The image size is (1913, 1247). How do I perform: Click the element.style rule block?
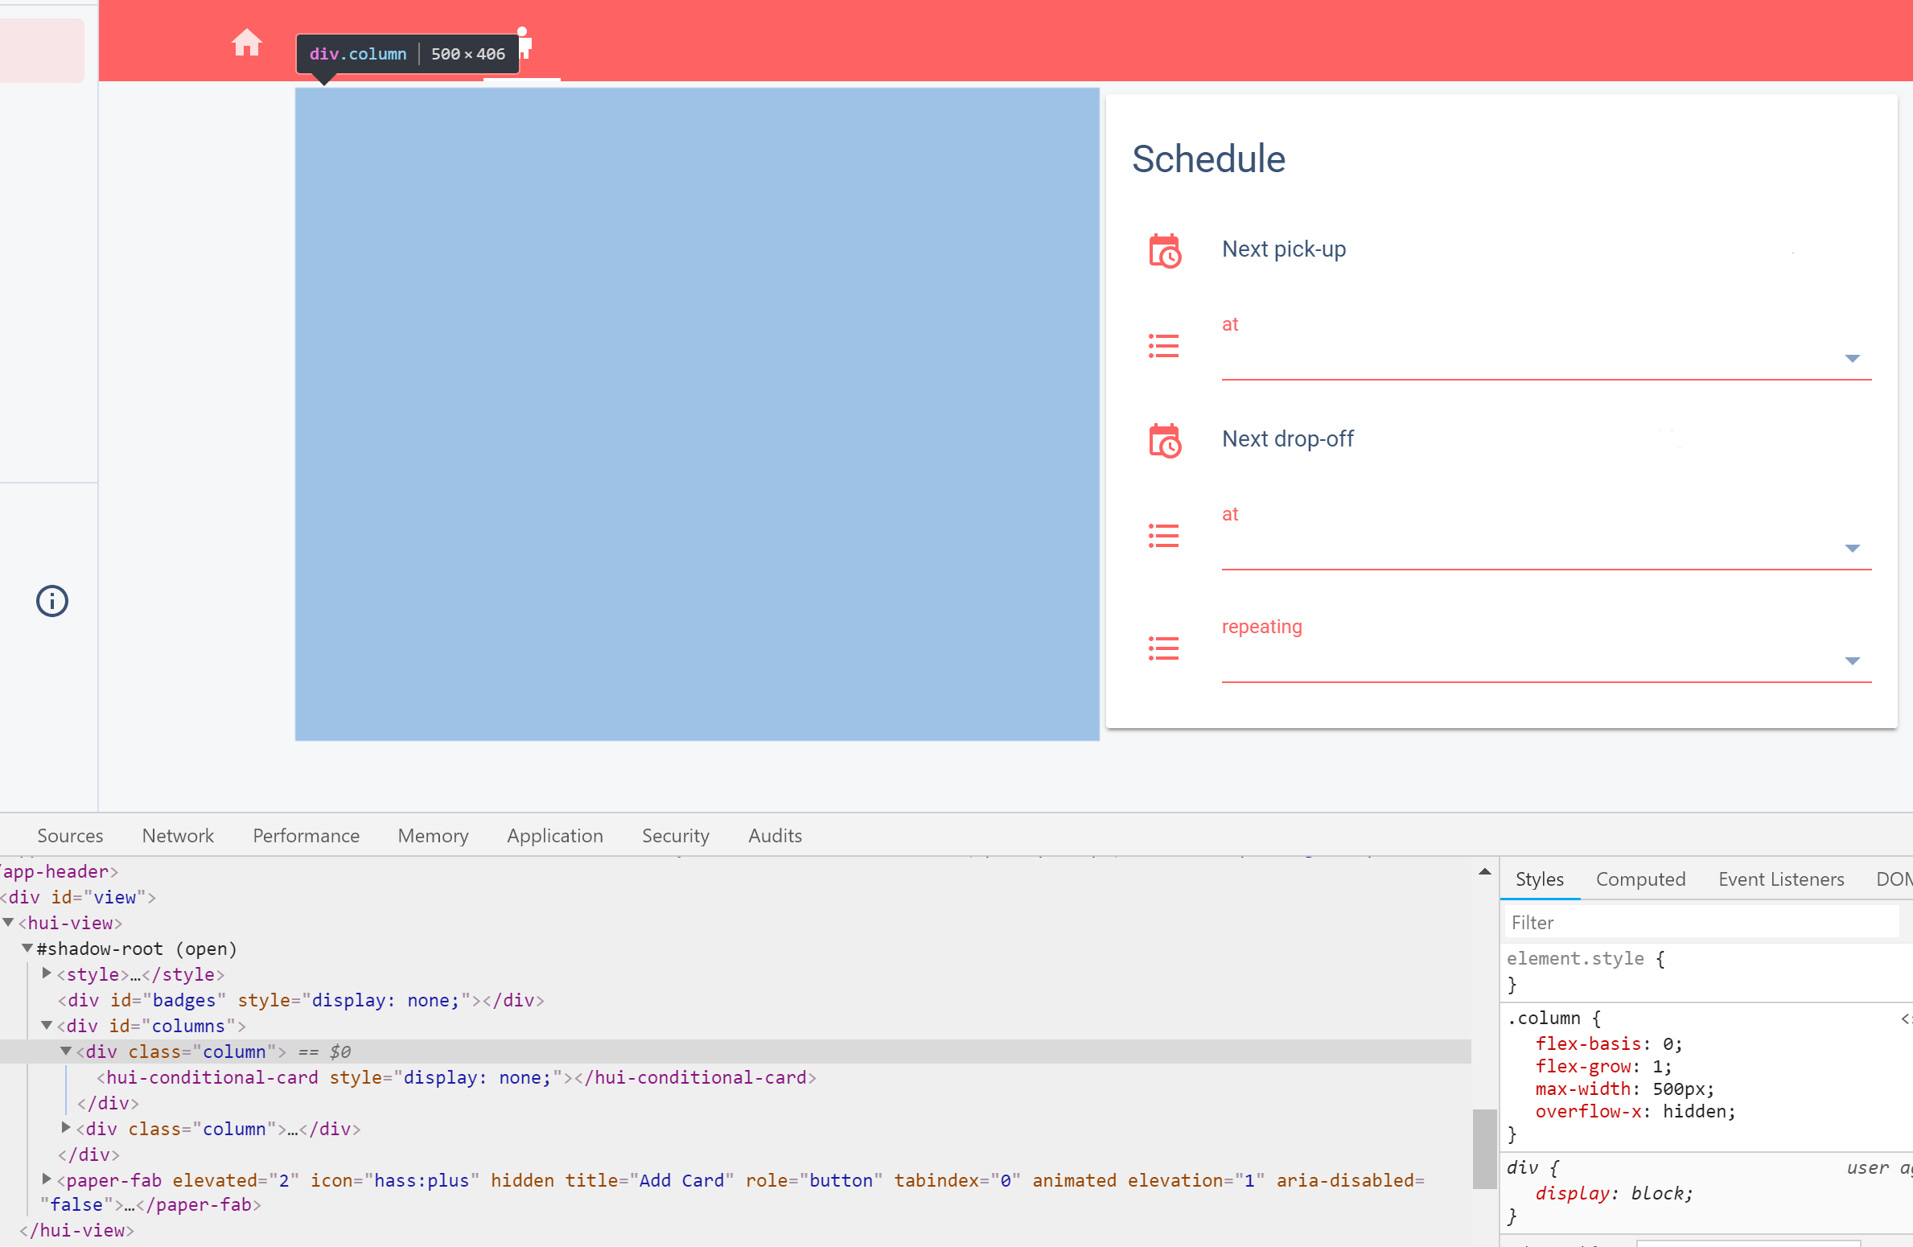(1706, 971)
